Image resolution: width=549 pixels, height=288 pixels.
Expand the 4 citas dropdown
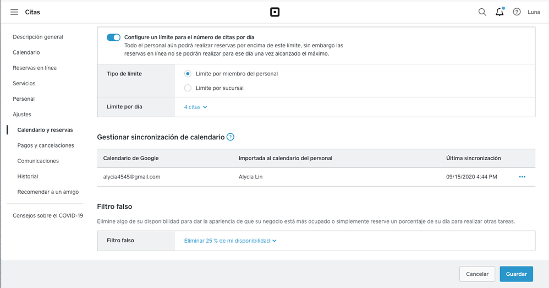tap(195, 107)
